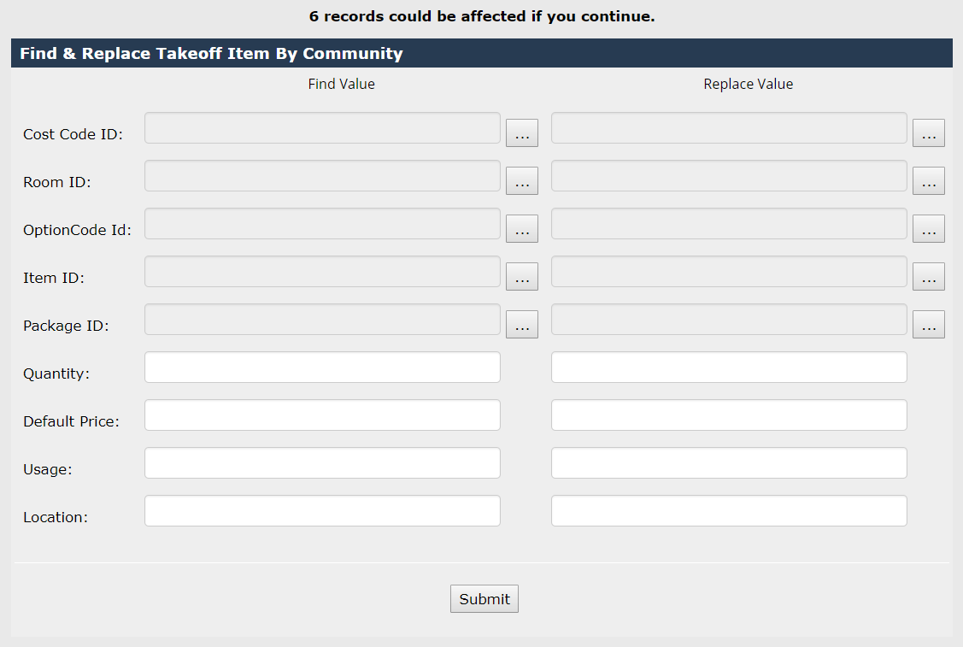The height and width of the screenshot is (647, 963).
Task: Focus the Quantity find value field
Action: point(322,368)
